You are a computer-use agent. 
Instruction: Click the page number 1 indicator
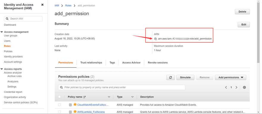tap(231, 87)
